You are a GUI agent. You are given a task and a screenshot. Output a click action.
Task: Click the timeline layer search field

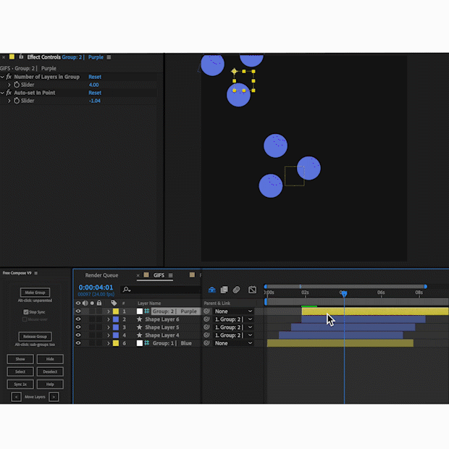click(160, 290)
